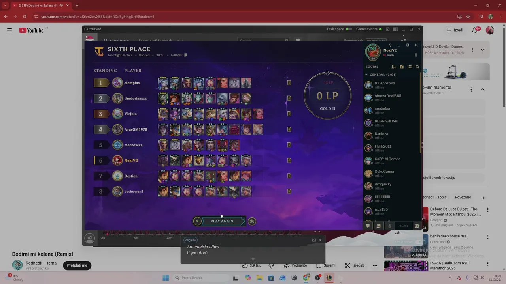Open the Outplayed robot icon near timeline
The image size is (506, 284).
pyautogui.click(x=89, y=238)
